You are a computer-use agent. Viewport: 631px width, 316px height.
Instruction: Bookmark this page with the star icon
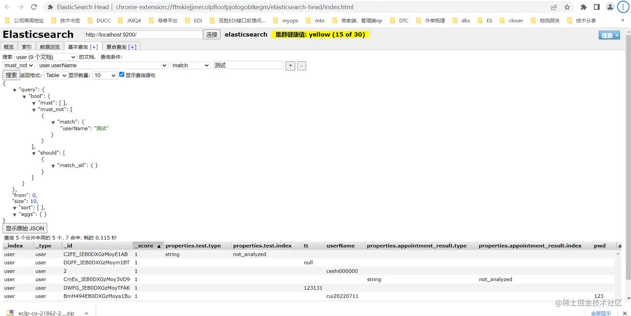pyautogui.click(x=567, y=7)
